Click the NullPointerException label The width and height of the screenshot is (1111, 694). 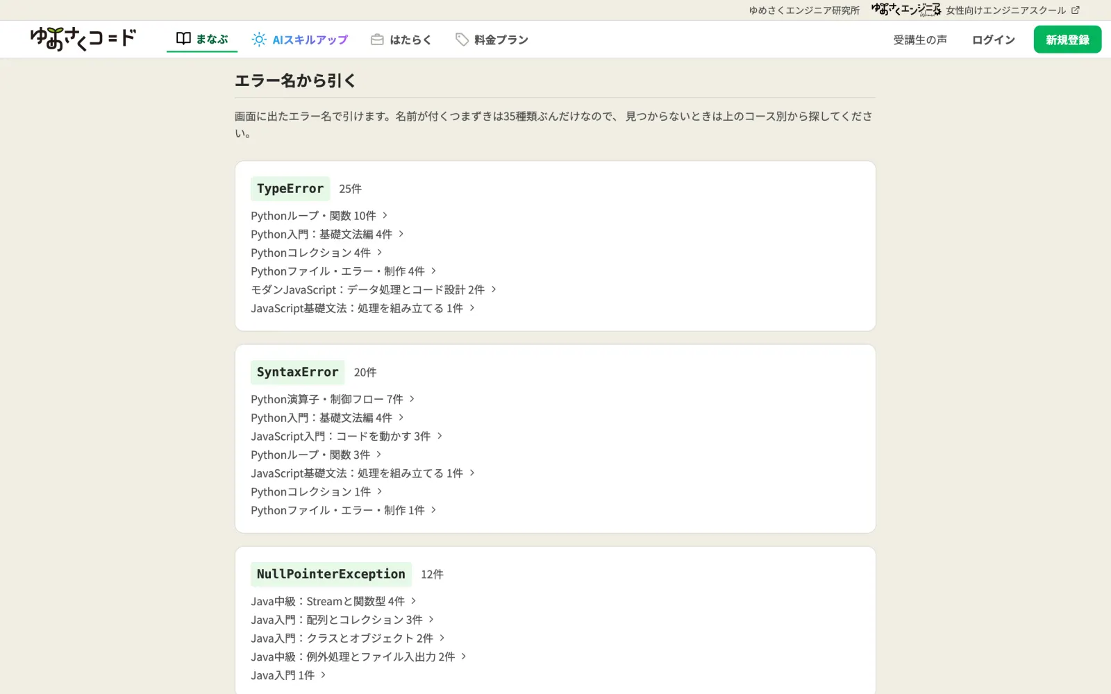pos(331,574)
